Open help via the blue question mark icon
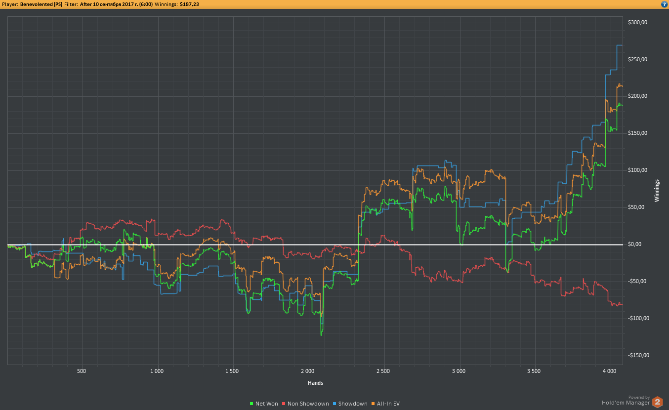 pos(664,4)
